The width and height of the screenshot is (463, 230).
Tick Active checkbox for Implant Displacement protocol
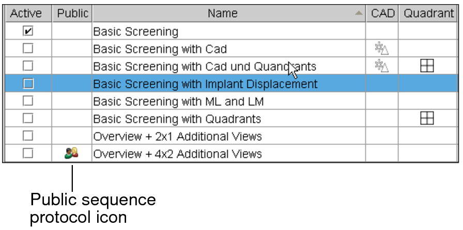(x=28, y=84)
